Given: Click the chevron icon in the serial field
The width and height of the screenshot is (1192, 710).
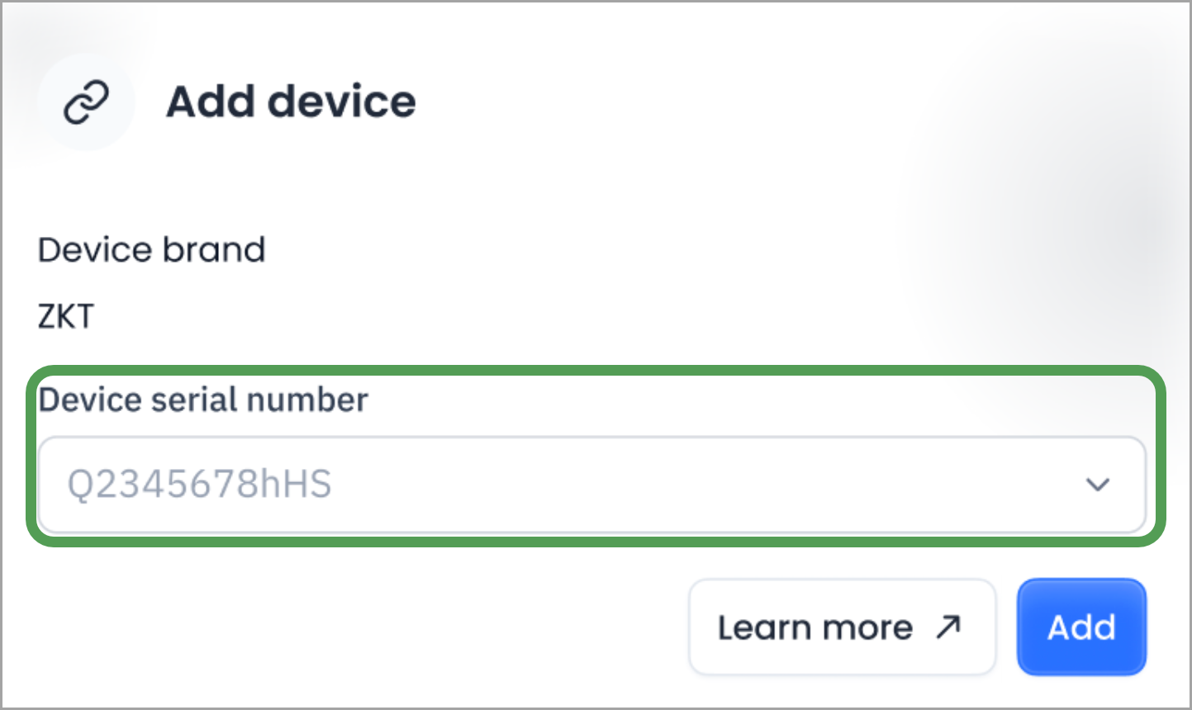Looking at the screenshot, I should click(1096, 485).
